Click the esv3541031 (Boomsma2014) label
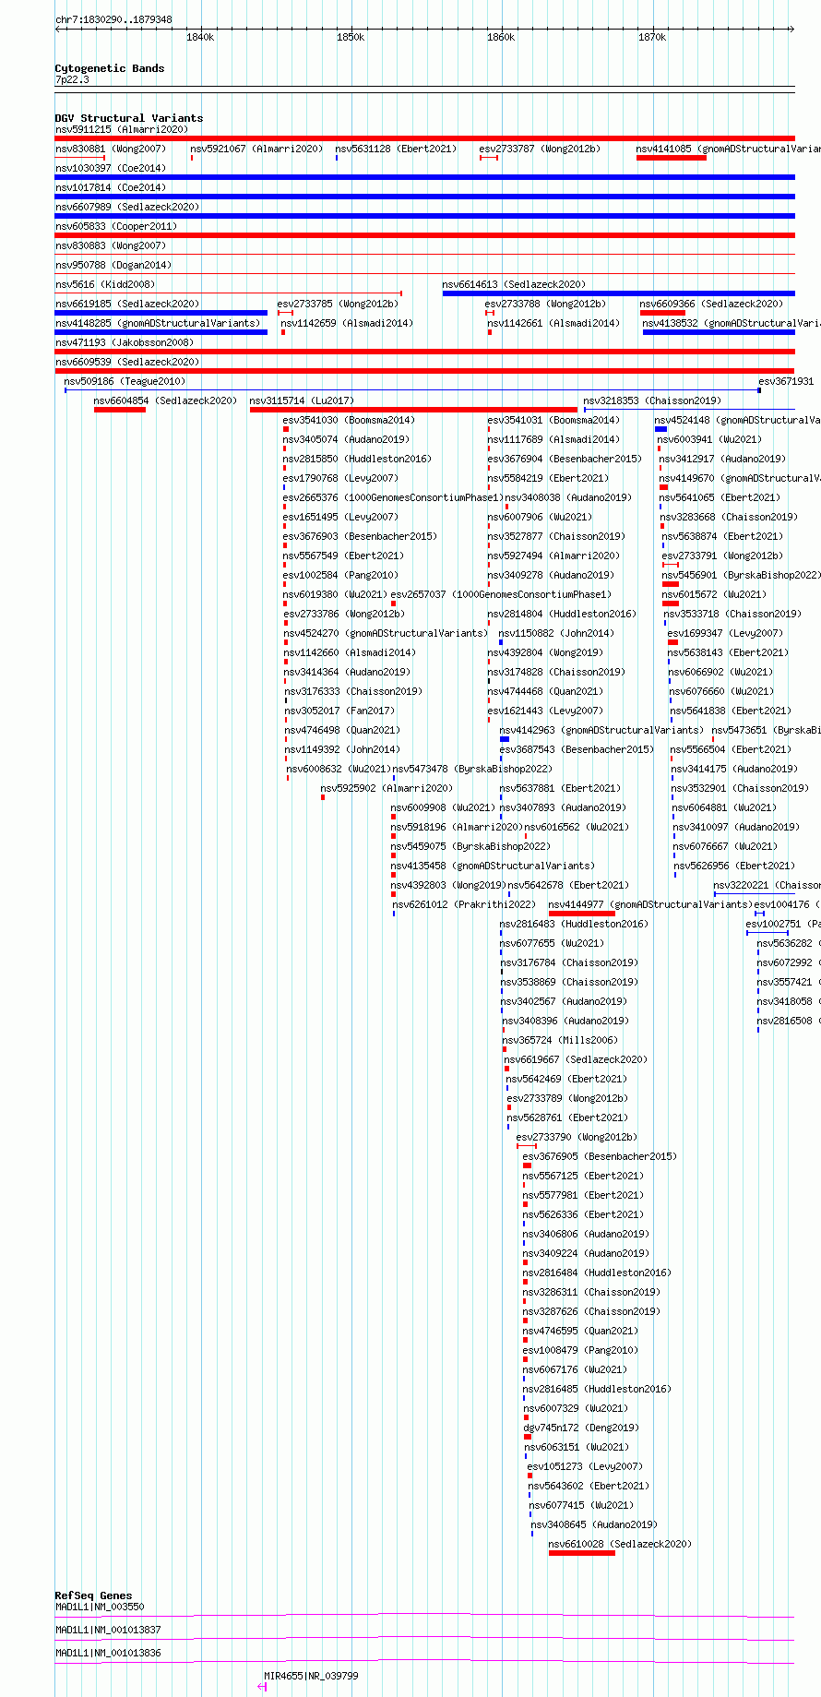Image resolution: width=821 pixels, height=1697 pixels. coord(553,420)
